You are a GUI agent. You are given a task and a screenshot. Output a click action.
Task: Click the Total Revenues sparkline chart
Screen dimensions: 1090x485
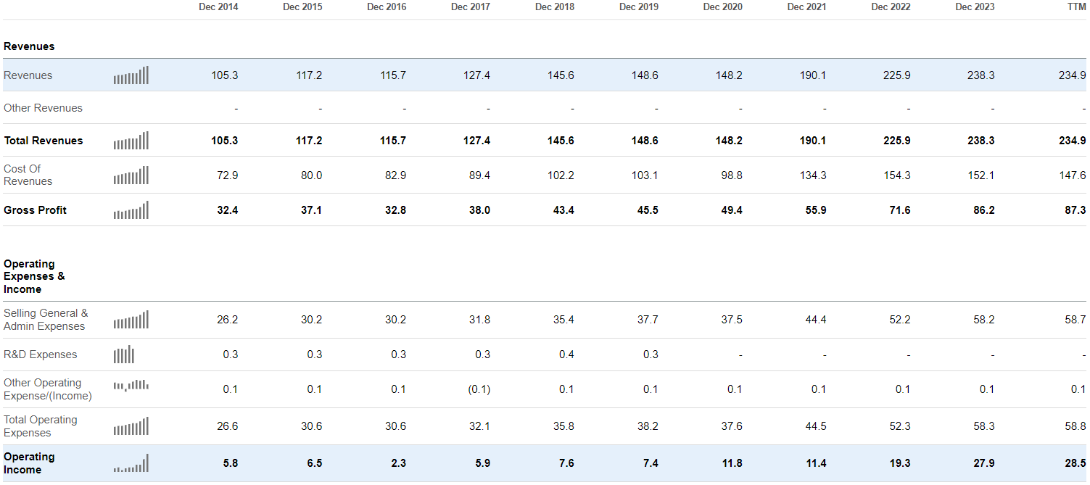pyautogui.click(x=131, y=141)
